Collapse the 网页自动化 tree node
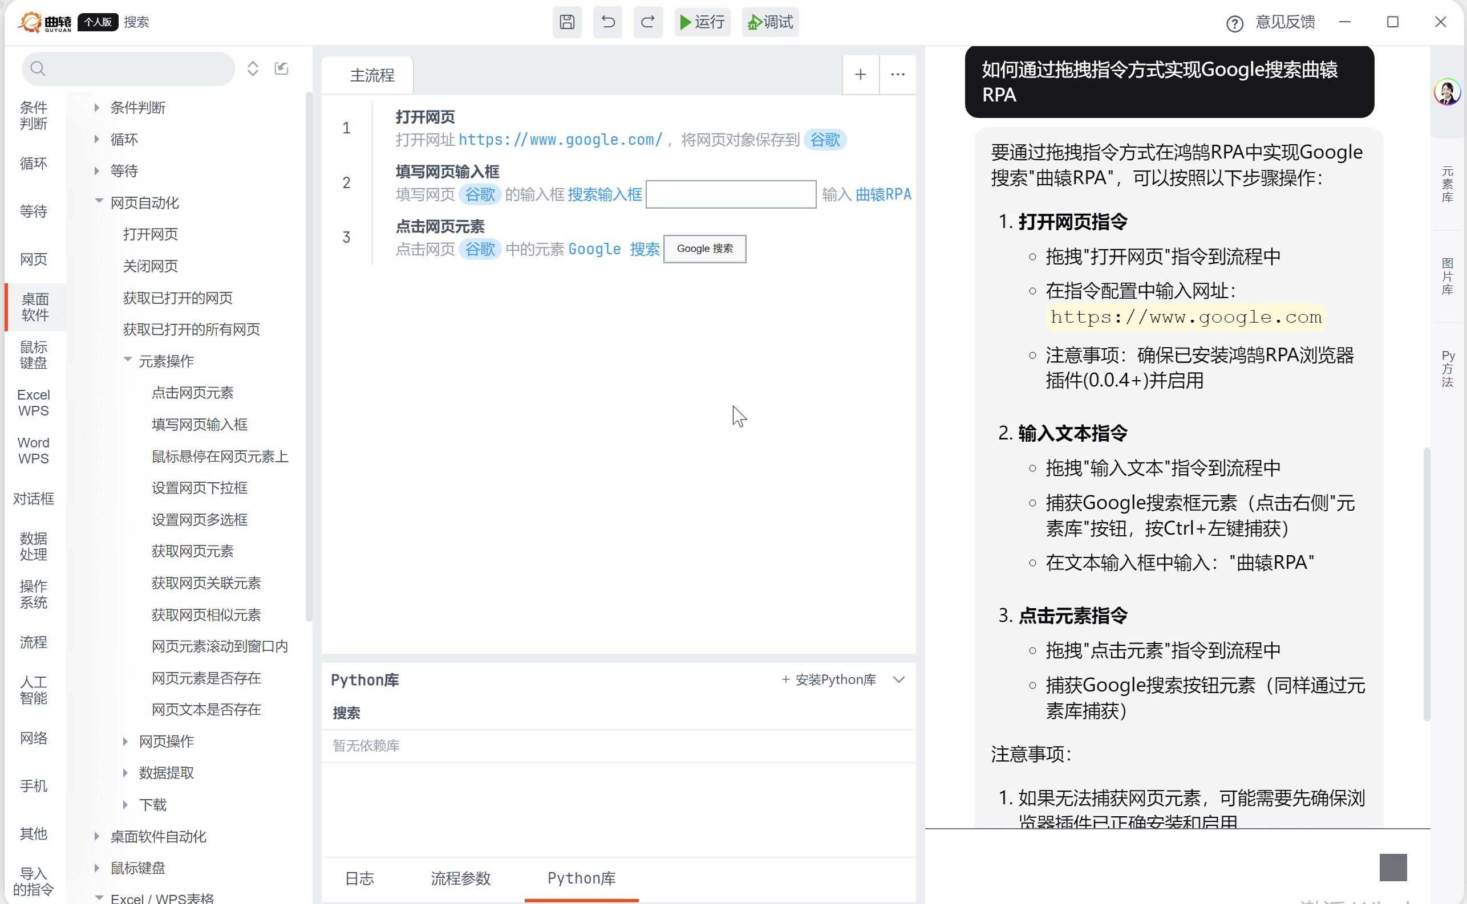1467x904 pixels. point(99,201)
